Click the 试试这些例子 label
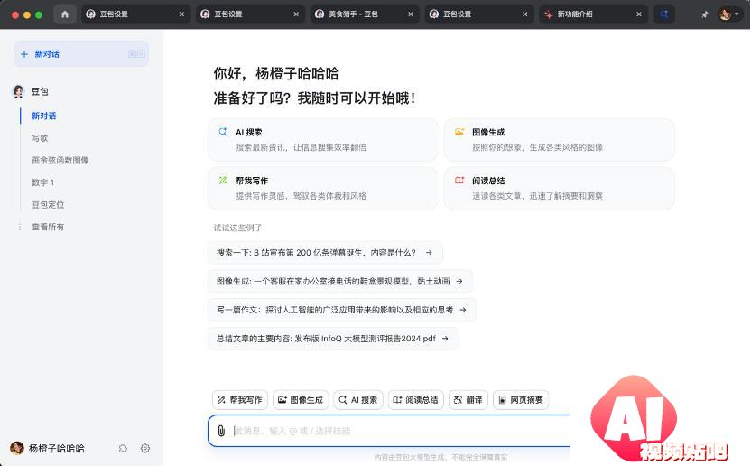 tap(237, 228)
